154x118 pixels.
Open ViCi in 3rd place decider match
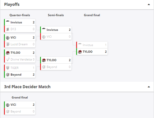[20, 105]
